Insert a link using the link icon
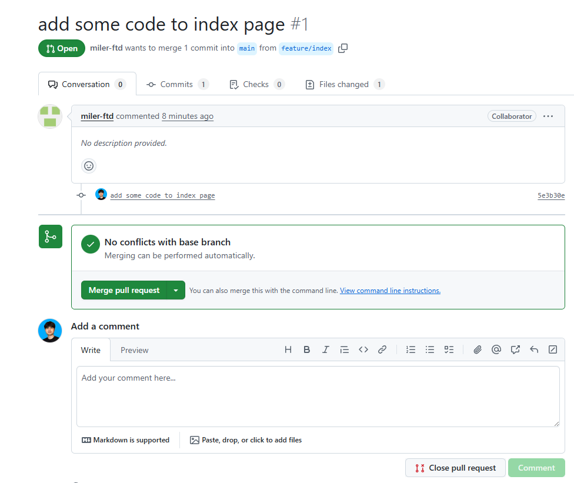This screenshot has height=483, width=574. point(382,349)
